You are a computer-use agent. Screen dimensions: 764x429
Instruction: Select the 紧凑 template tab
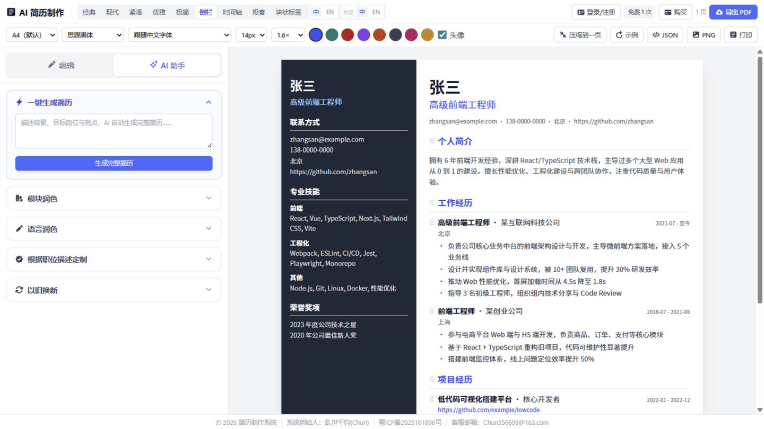click(136, 12)
